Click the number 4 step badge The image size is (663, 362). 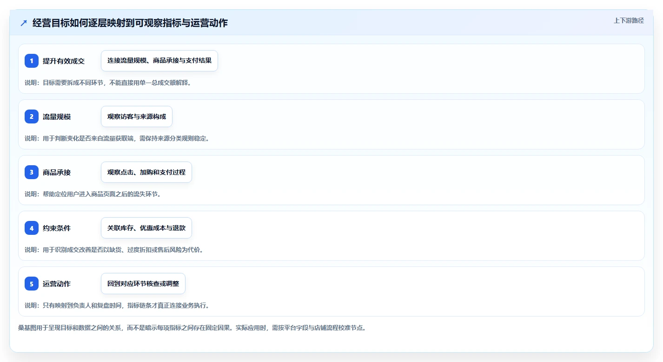pos(32,228)
